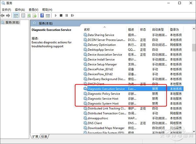The height and width of the screenshot is (144, 196).
Task: Open the 操作(A) menu
Action: pyautogui.click(x=20, y=10)
